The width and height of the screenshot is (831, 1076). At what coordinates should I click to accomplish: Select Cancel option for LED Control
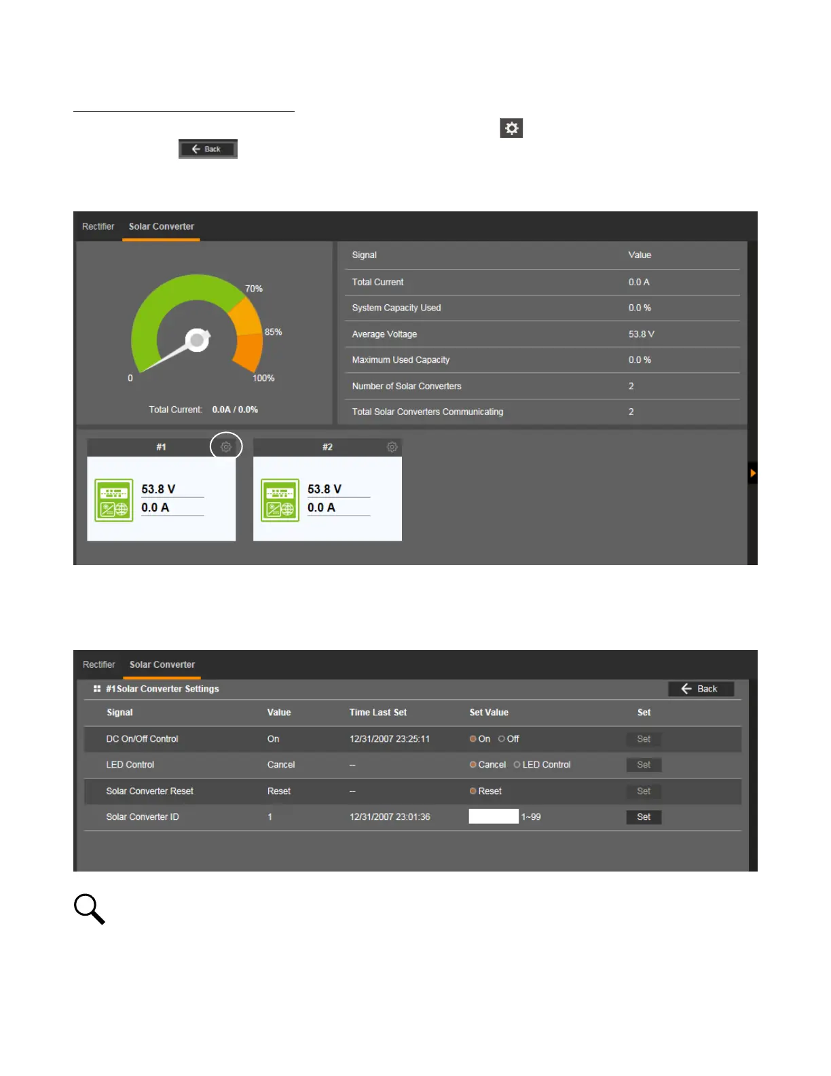473,765
